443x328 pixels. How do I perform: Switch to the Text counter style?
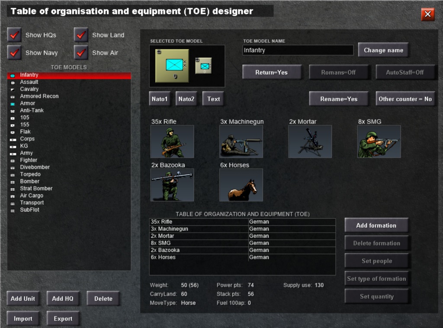[213, 99]
